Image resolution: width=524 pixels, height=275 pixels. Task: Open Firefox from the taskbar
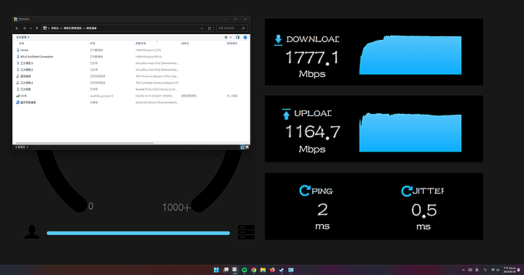(272, 270)
